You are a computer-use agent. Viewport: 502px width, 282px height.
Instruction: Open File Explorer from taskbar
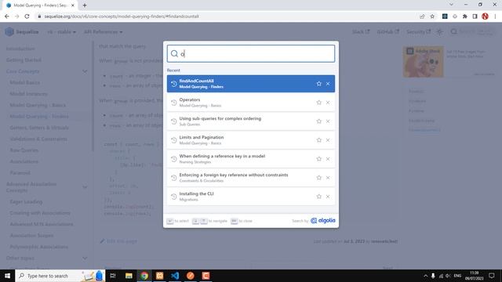(x=129, y=276)
